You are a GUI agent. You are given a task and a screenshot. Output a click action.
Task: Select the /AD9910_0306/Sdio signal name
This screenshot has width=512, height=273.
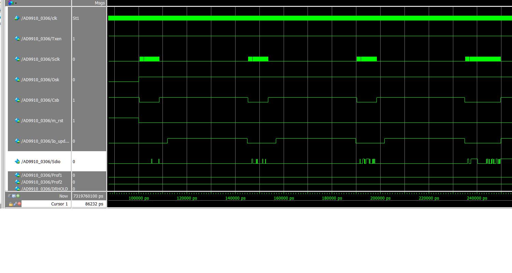click(x=41, y=161)
